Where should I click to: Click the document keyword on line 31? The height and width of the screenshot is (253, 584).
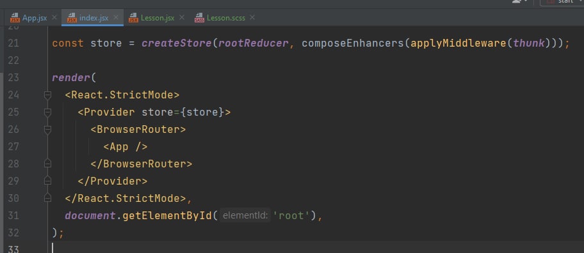(90, 215)
